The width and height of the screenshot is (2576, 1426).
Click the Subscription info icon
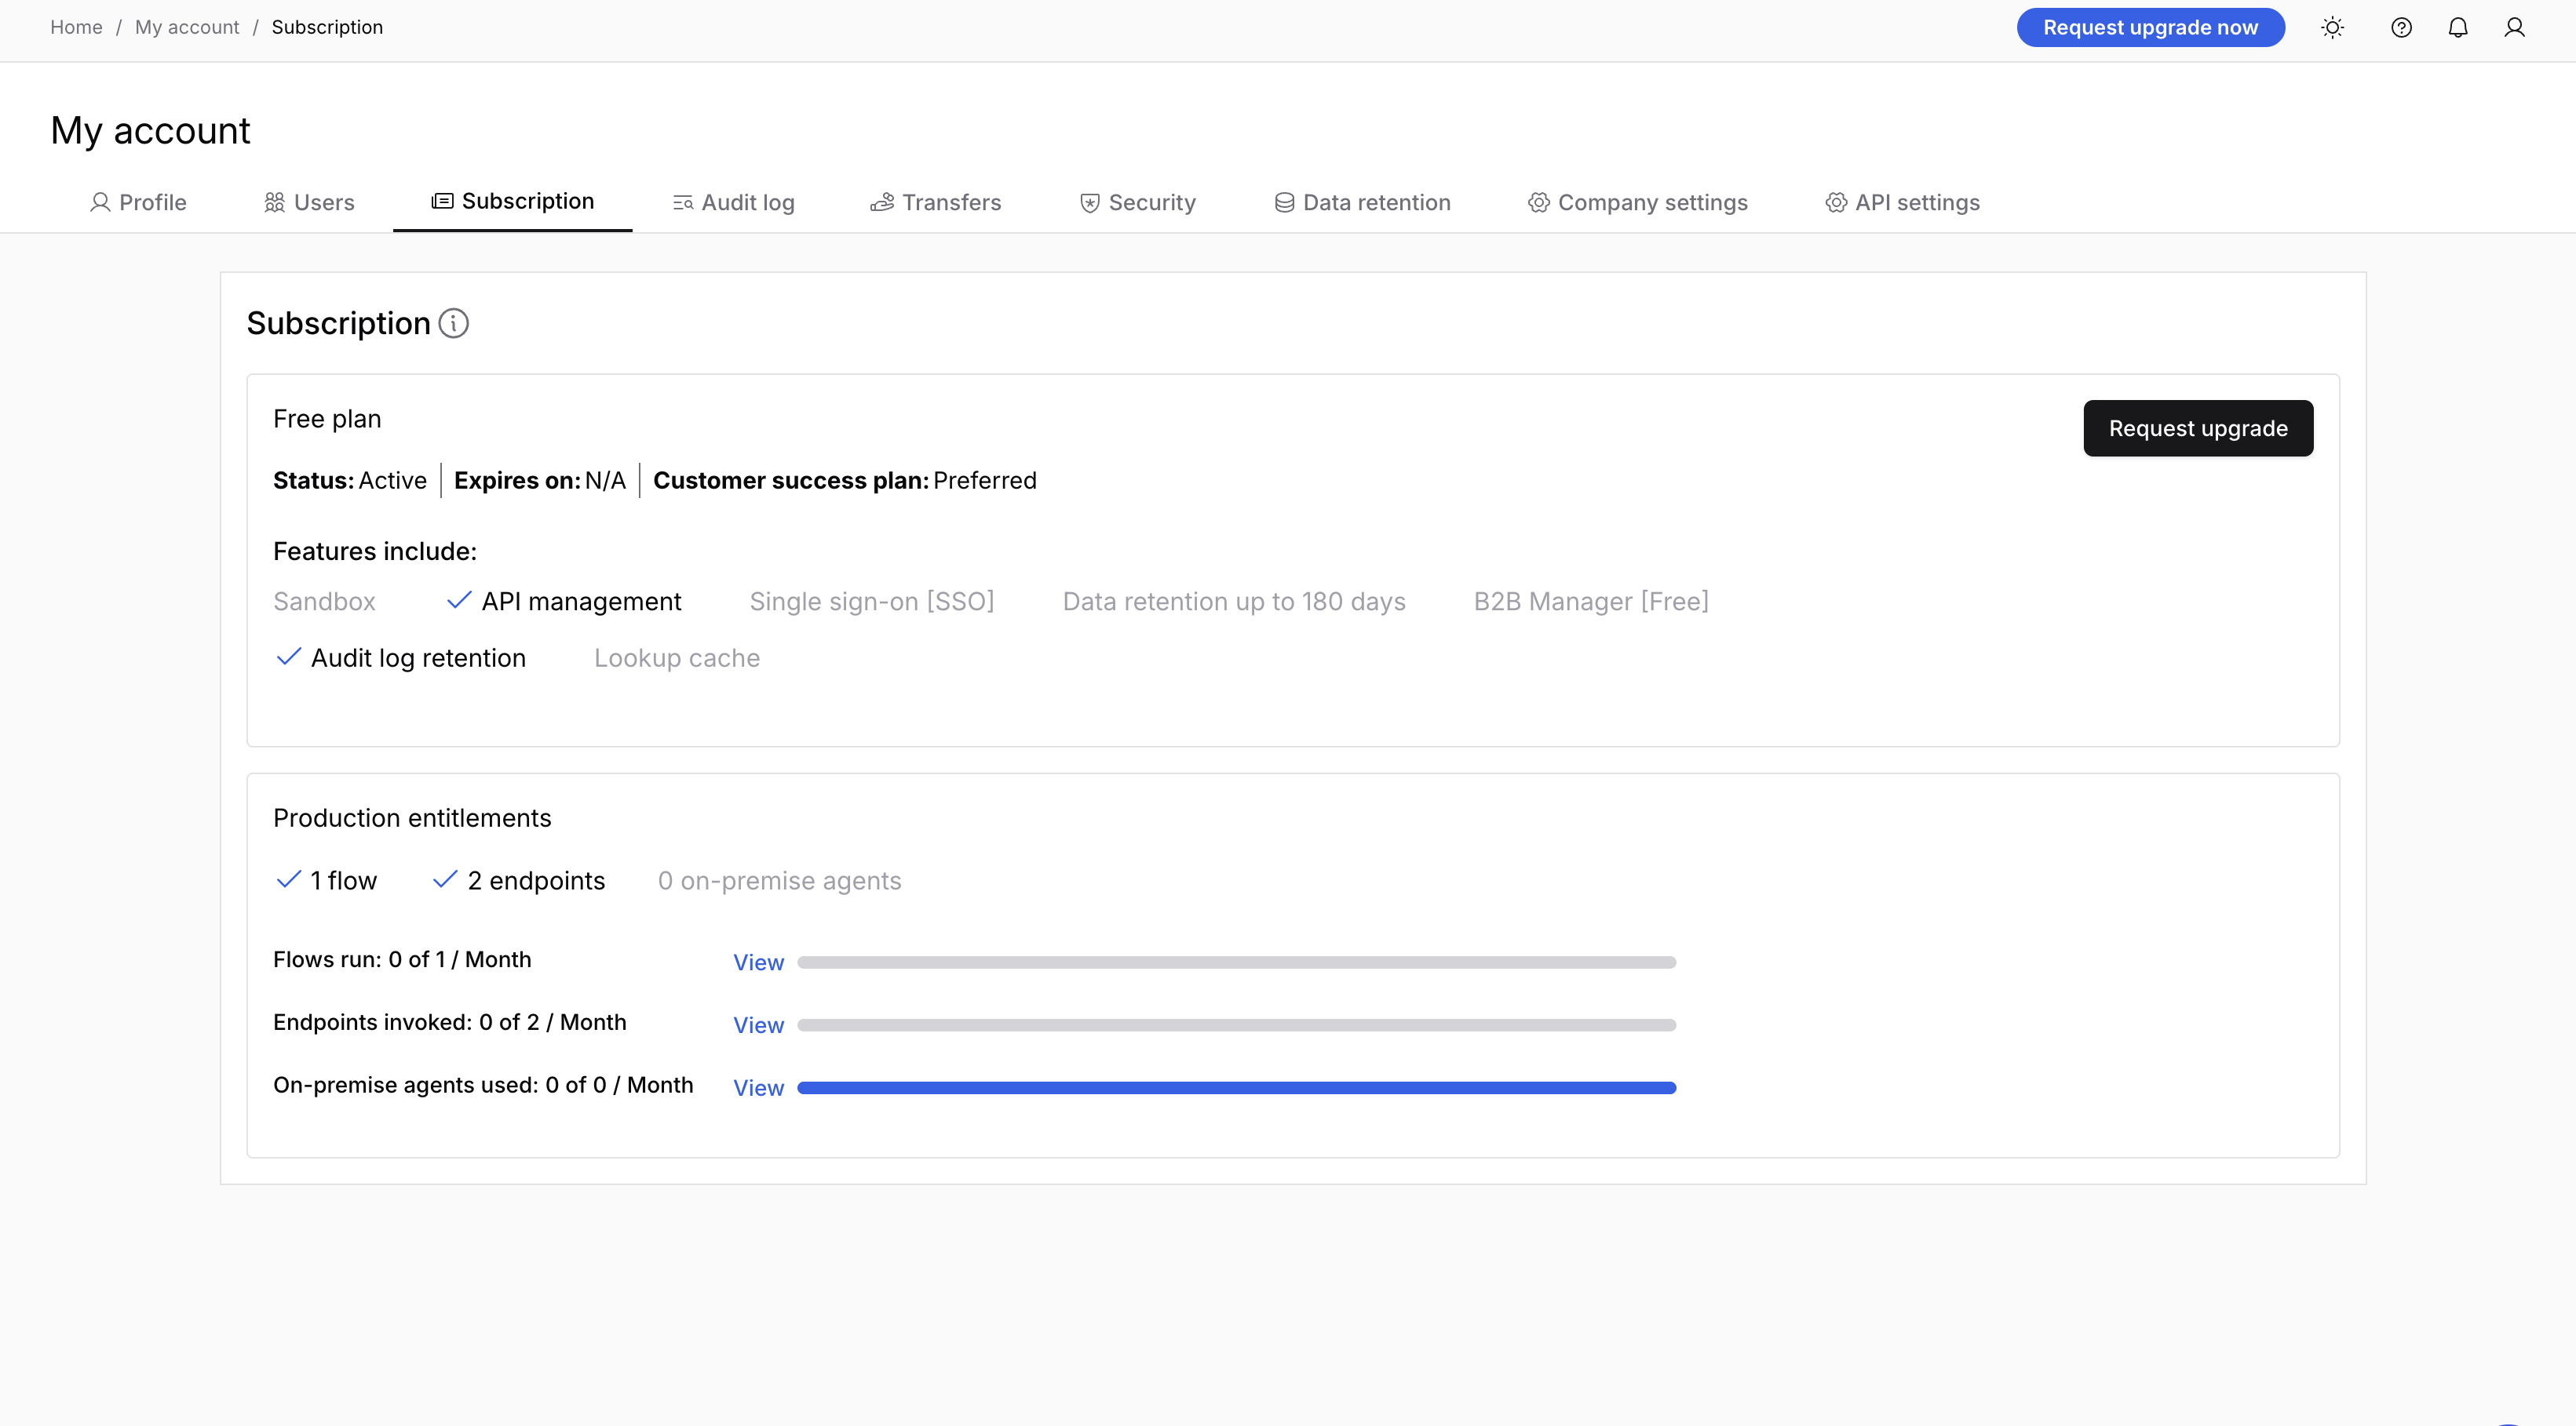[454, 323]
